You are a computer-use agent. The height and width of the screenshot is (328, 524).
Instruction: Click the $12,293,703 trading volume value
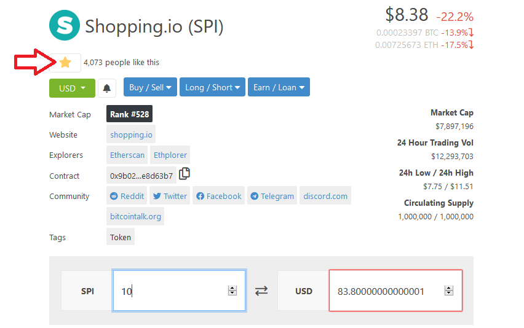pos(452,156)
